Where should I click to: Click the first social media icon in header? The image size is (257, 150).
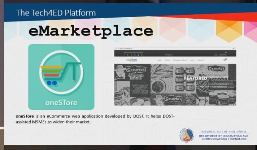point(125,55)
